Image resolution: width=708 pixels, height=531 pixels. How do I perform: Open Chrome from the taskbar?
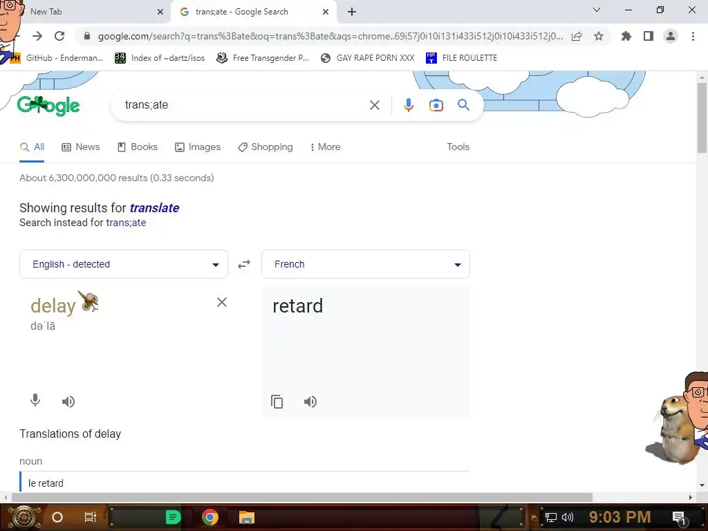tap(209, 517)
